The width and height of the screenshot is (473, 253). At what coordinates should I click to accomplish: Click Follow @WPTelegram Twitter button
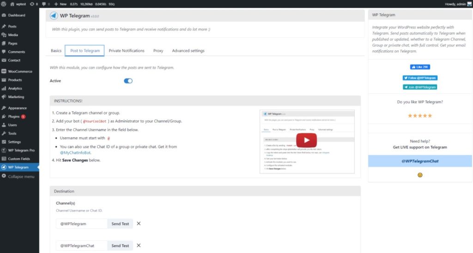tap(420, 78)
